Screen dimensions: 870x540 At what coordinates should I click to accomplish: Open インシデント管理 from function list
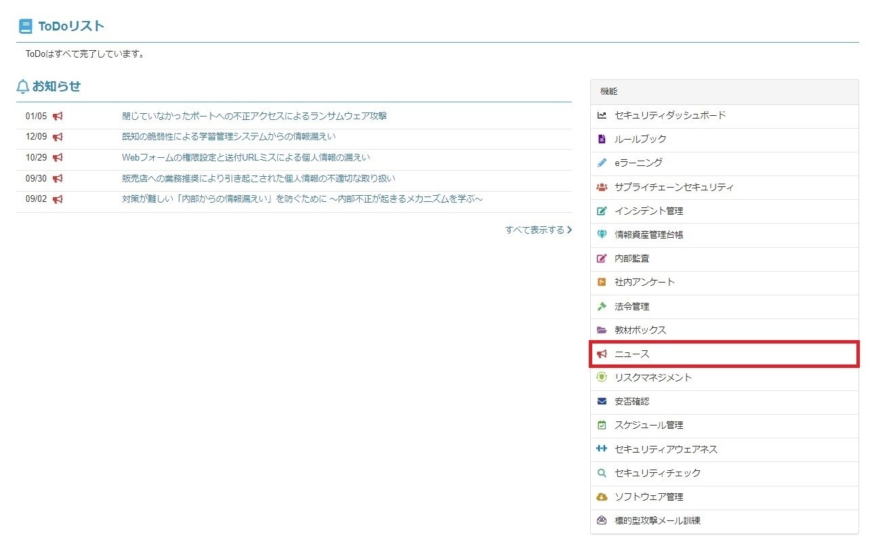click(x=724, y=211)
